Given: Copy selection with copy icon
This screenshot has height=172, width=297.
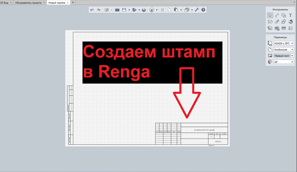Looking at the screenshot, I should (x=169, y=10).
